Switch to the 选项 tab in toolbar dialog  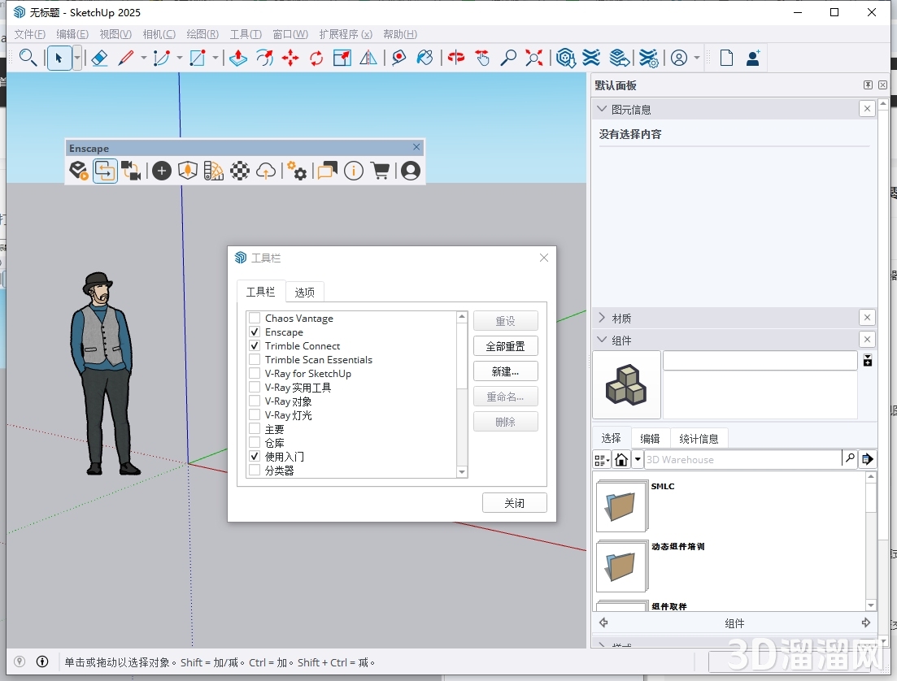304,293
